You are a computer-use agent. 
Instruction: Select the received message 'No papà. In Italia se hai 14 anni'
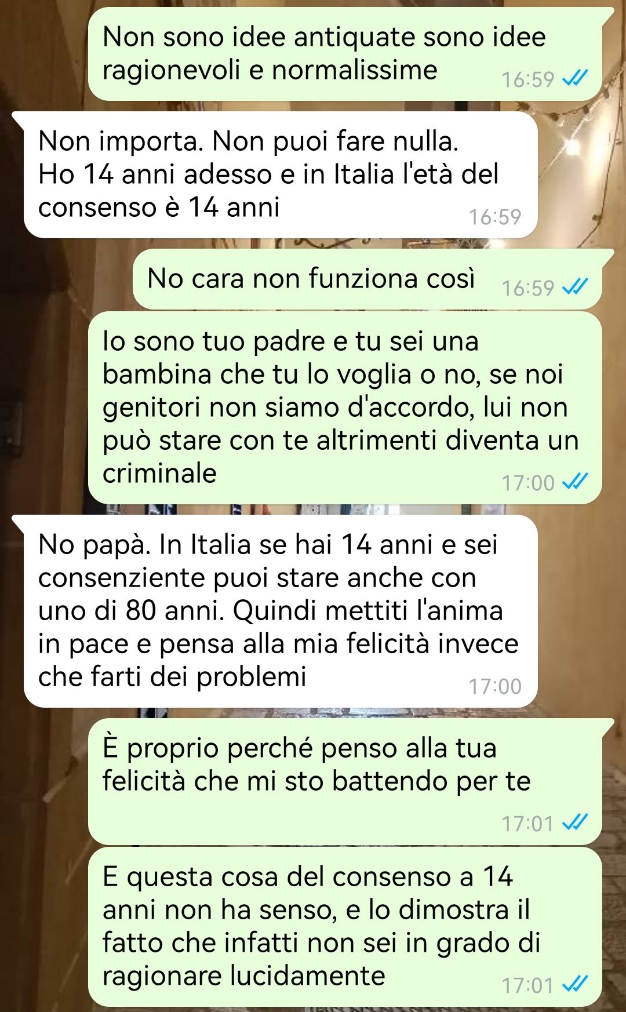281,611
